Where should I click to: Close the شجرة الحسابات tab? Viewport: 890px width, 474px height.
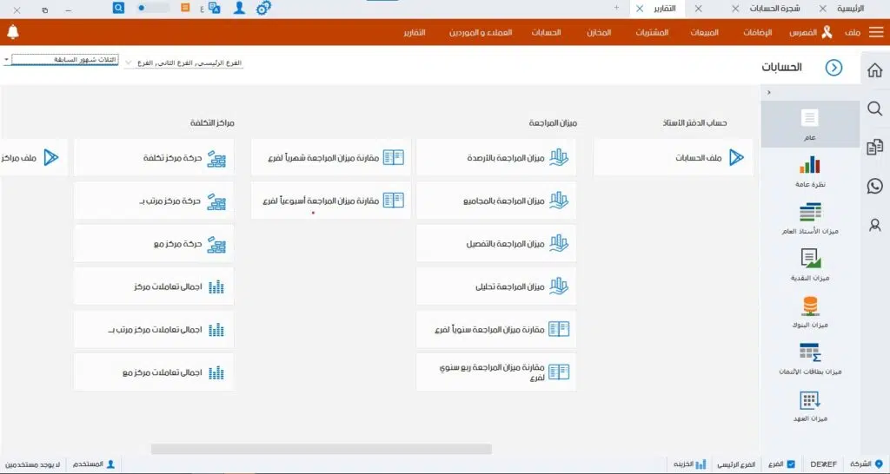pyautogui.click(x=735, y=9)
